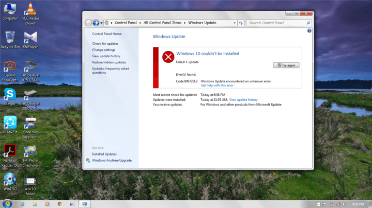The width and height of the screenshot is (372, 208).
Task: Launch KMPlayer desktop shortcut
Action: pyautogui.click(x=30, y=40)
